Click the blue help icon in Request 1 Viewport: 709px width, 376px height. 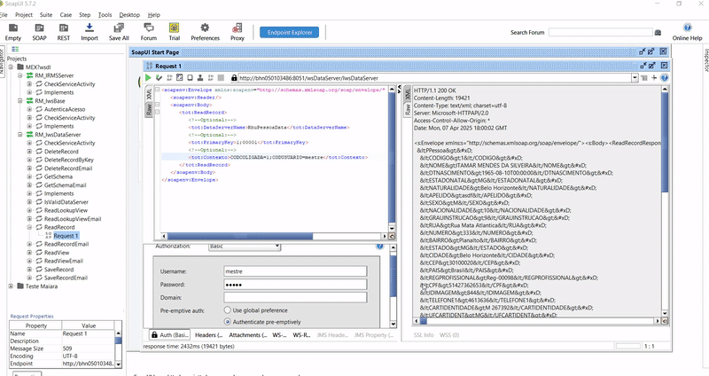coord(664,78)
